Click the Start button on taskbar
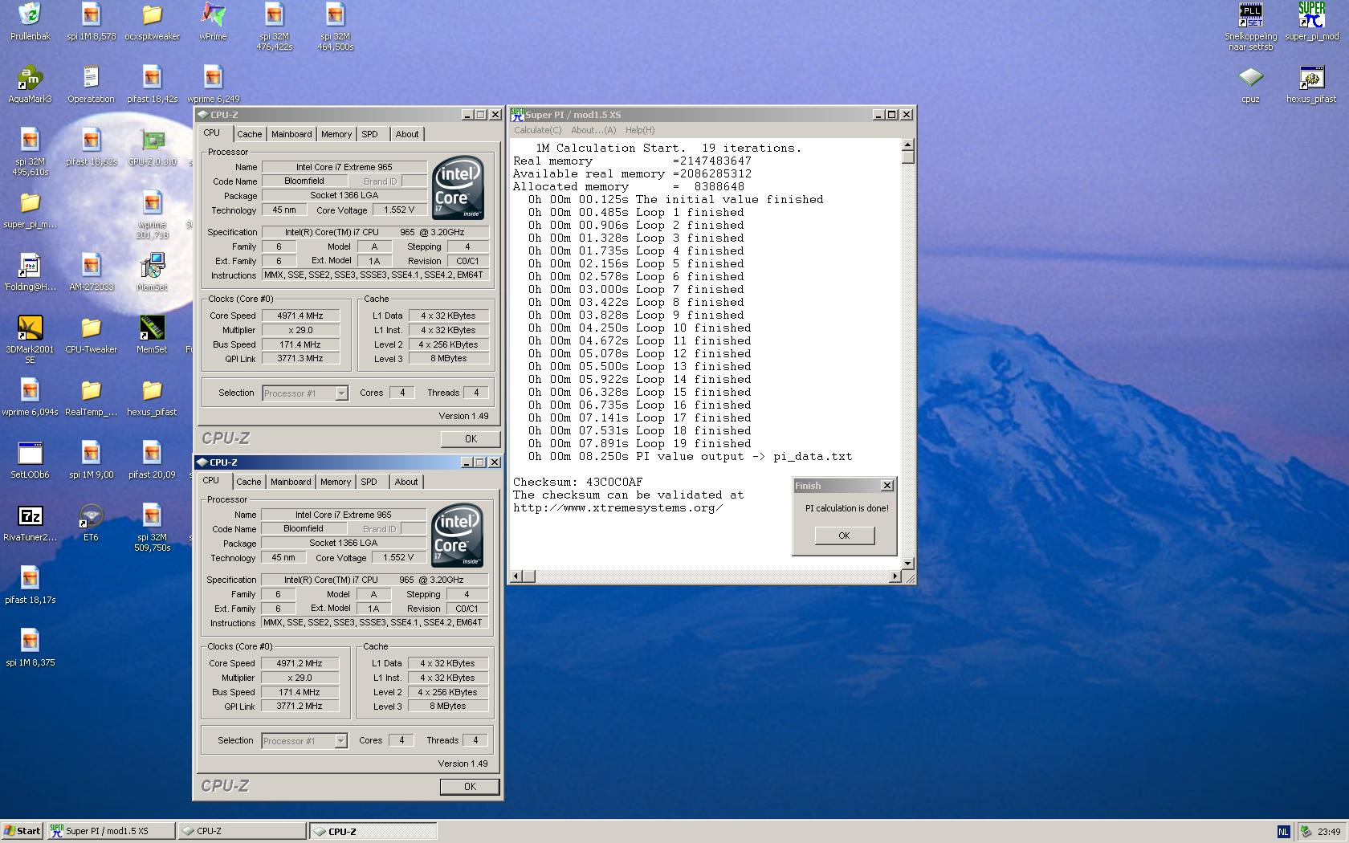The image size is (1349, 843). pos(22,831)
